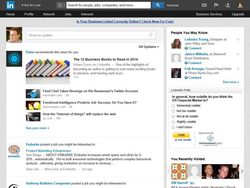Open the Business Services menu

209,14
